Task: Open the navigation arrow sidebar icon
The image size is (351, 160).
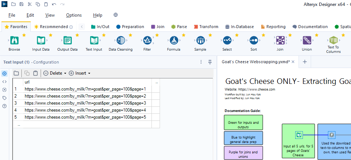Action: coord(4,90)
